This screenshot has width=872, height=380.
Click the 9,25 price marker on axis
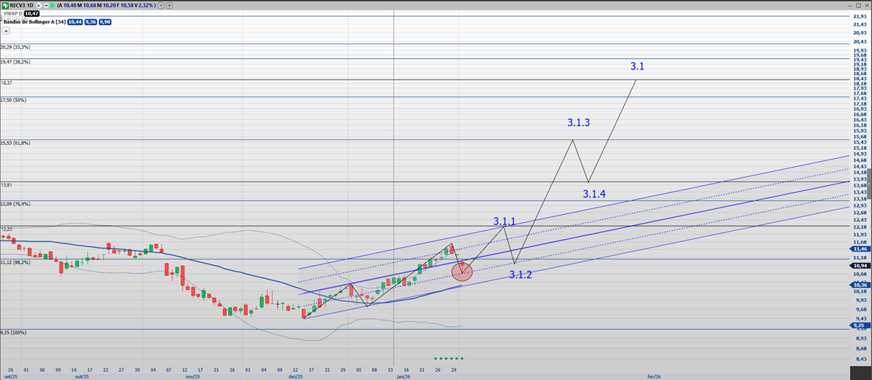click(x=859, y=325)
